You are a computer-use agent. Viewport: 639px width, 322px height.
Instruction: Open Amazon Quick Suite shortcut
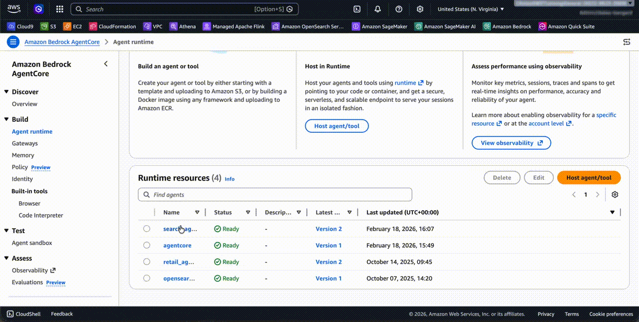coord(567,26)
